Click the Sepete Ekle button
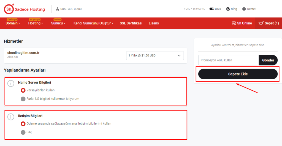282x146 pixels. (x=238, y=74)
